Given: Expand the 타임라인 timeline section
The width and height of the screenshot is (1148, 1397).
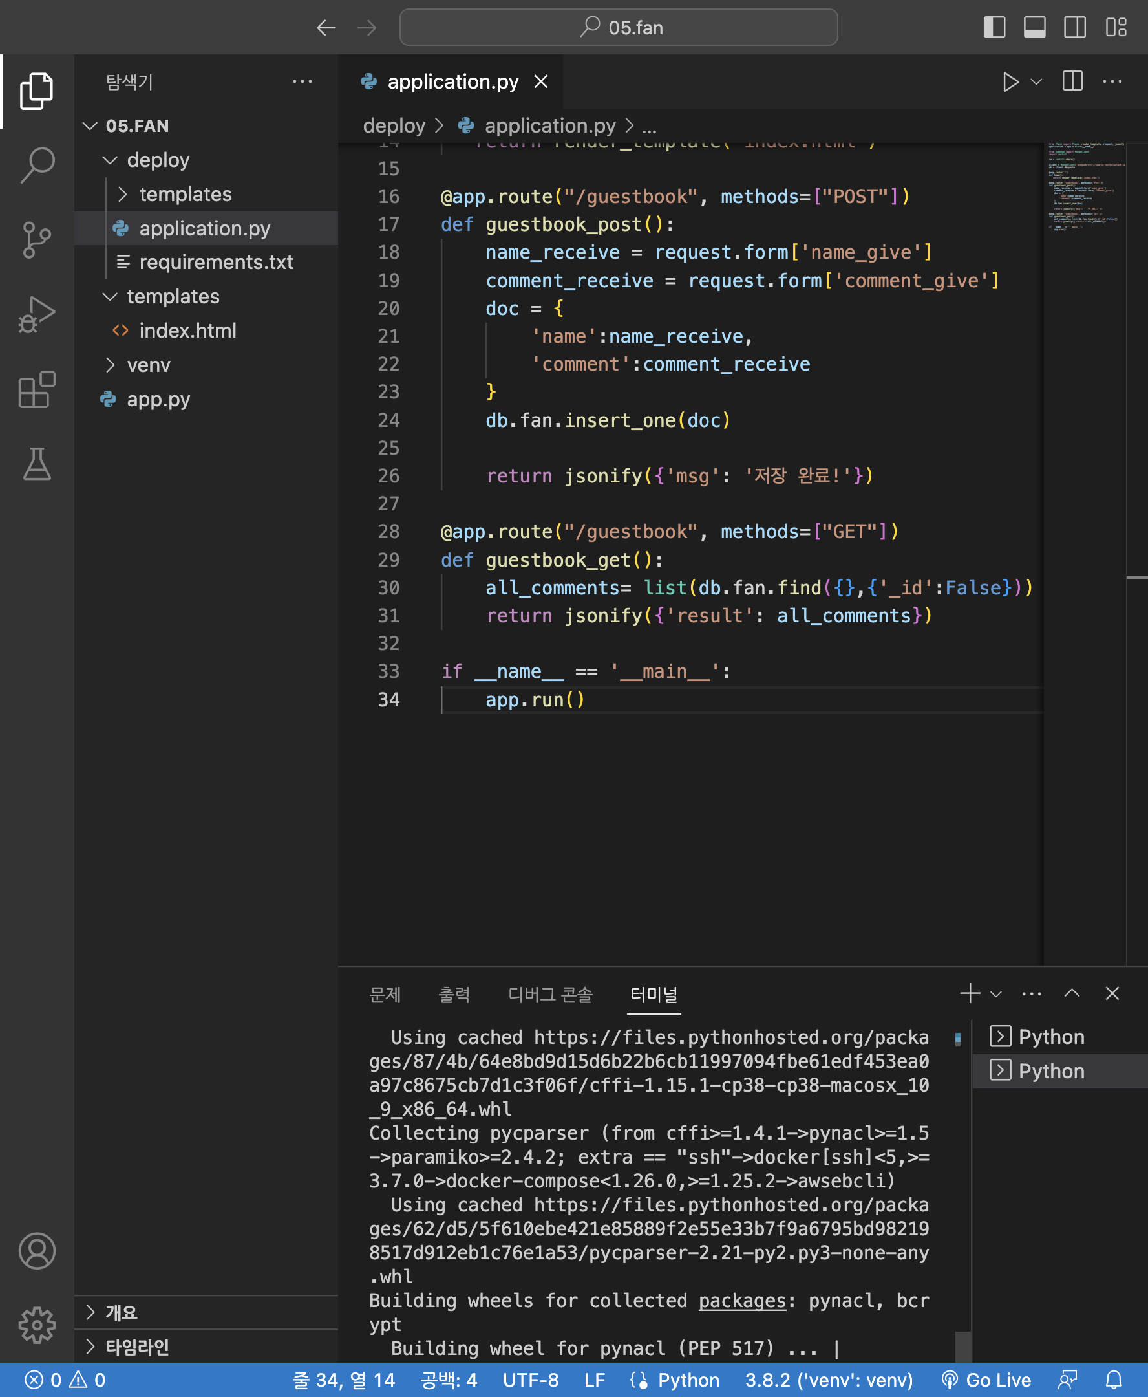Looking at the screenshot, I should click(206, 1347).
